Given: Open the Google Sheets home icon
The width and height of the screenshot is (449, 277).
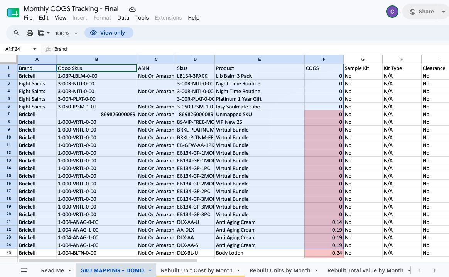Looking at the screenshot, I should 13,13.
